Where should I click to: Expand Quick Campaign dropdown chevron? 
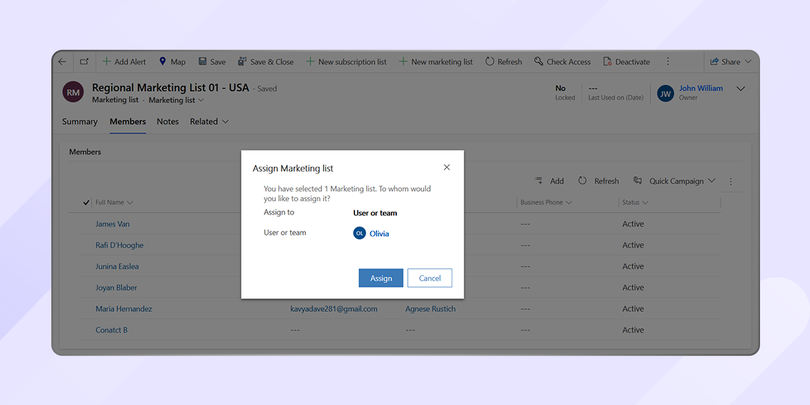point(711,181)
